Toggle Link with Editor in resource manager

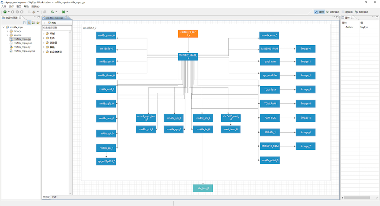[x=29, y=22]
